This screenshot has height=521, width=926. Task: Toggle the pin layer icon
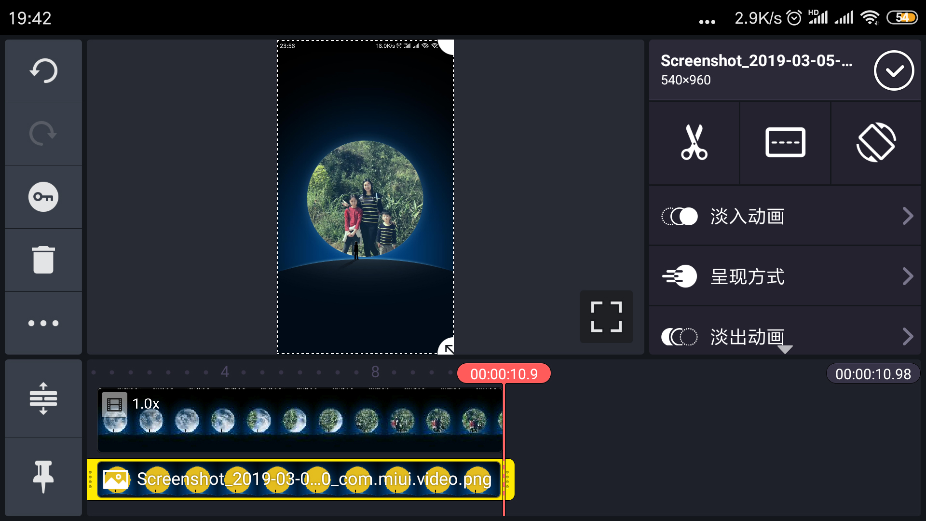pyautogui.click(x=43, y=477)
